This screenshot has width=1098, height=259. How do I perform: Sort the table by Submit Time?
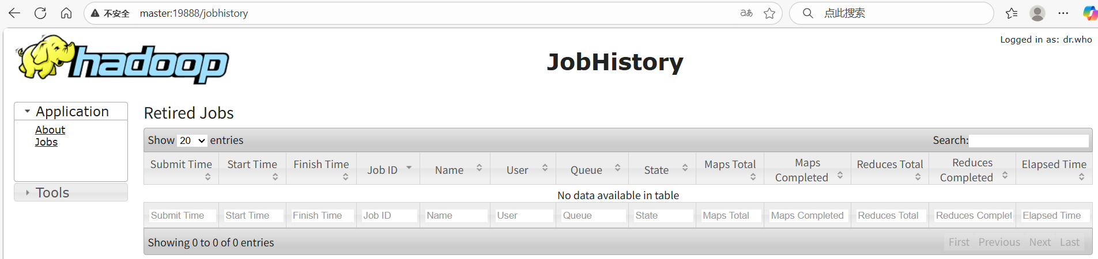[x=181, y=169]
